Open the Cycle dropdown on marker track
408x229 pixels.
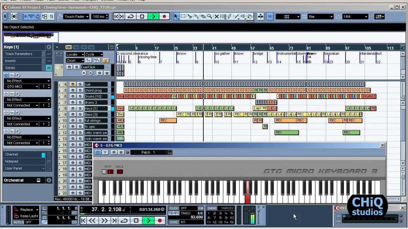94,54
